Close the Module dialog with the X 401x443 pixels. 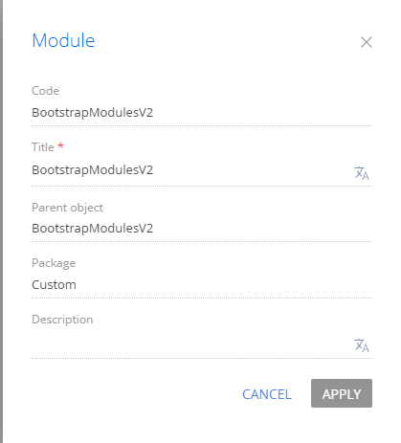coord(367,42)
